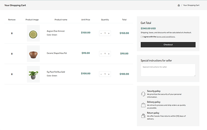This screenshot has width=207, height=130.
Task: Agree to the terms and conditions checkbox
Action: tap(142, 37)
